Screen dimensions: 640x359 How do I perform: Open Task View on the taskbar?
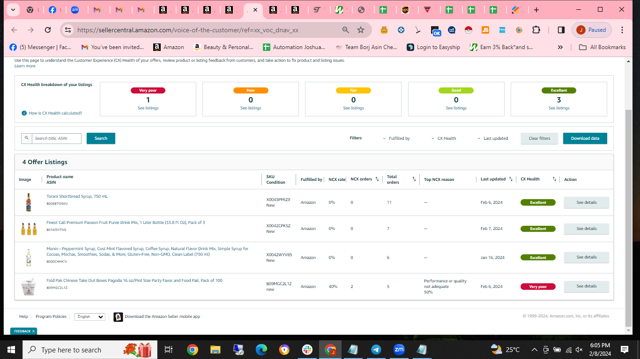click(x=169, y=350)
